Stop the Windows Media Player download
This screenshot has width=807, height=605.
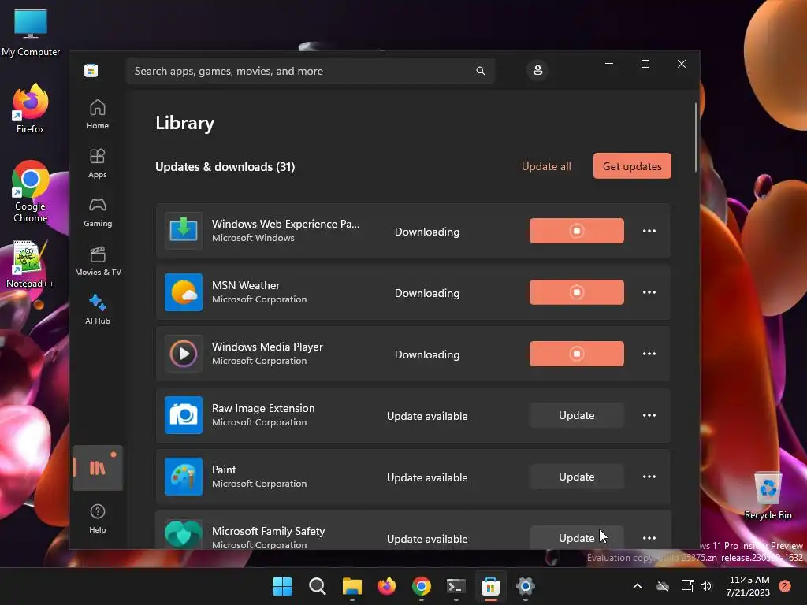[x=576, y=354]
